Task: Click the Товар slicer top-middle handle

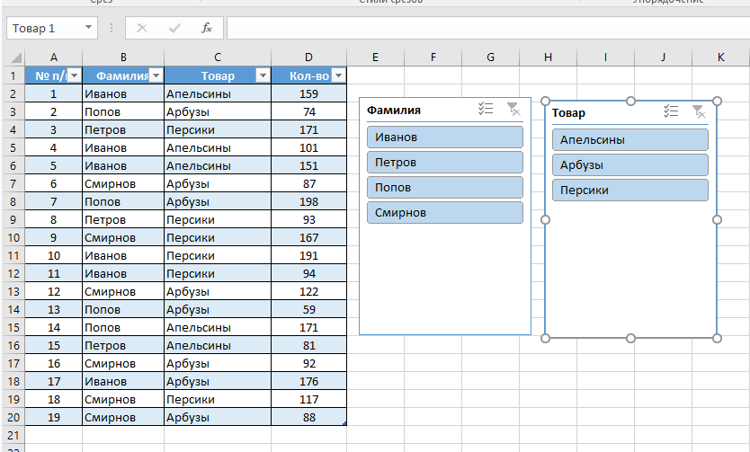Action: [631, 101]
